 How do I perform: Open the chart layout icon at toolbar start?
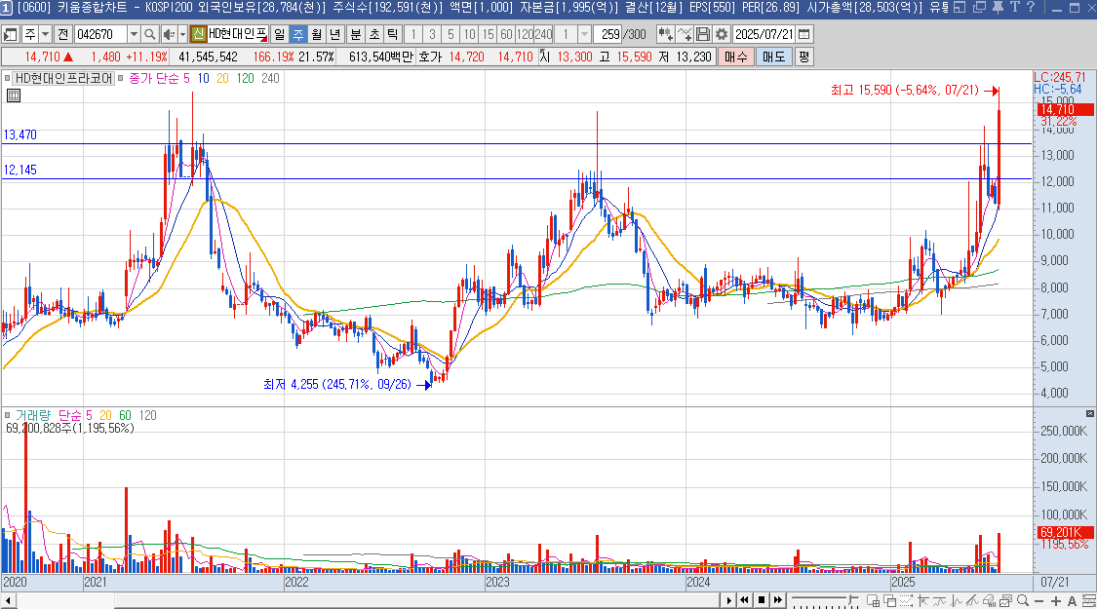[x=11, y=34]
